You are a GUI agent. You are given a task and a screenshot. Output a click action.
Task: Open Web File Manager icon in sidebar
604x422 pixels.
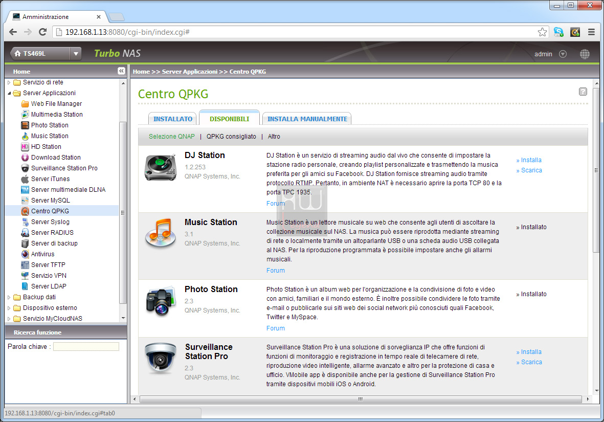point(25,104)
